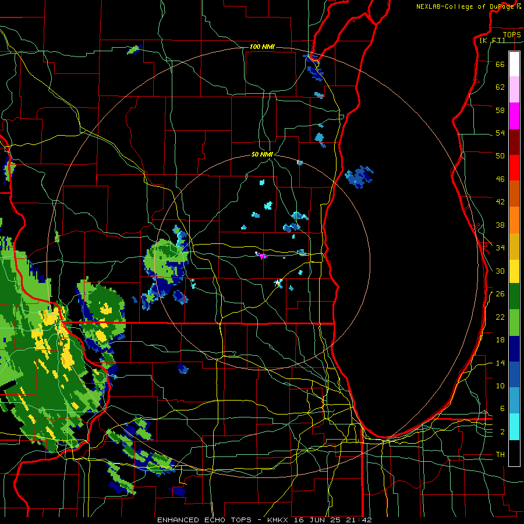Image resolution: width=524 pixels, height=524 pixels.
Task: Pick the gold legend swatch
Action: coord(514,246)
